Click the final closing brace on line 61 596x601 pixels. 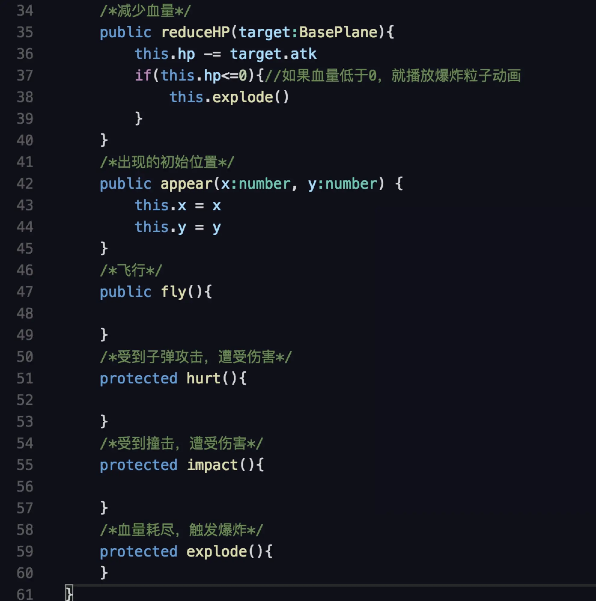(x=69, y=593)
